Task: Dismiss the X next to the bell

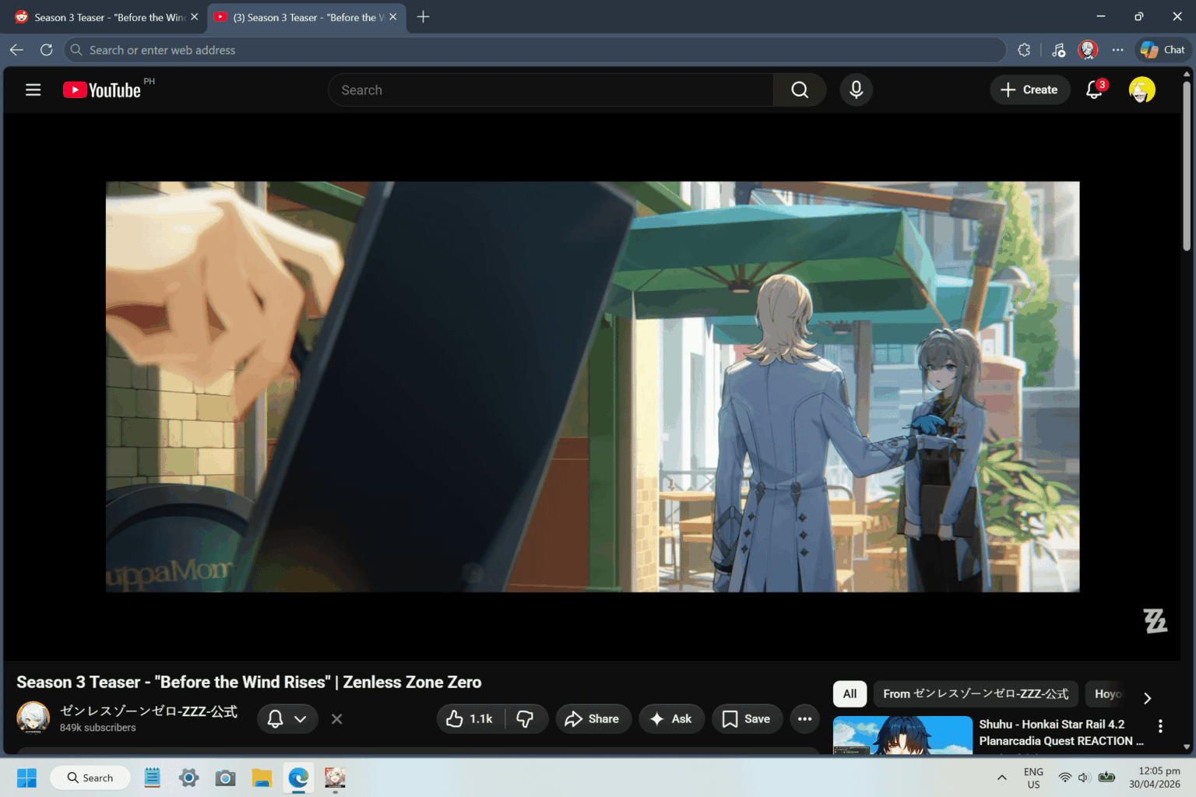Action: point(336,719)
